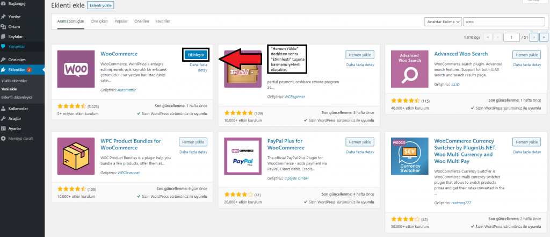
Task: Open WPC Product Bundles for WooCommerce title
Action: (x=131, y=145)
